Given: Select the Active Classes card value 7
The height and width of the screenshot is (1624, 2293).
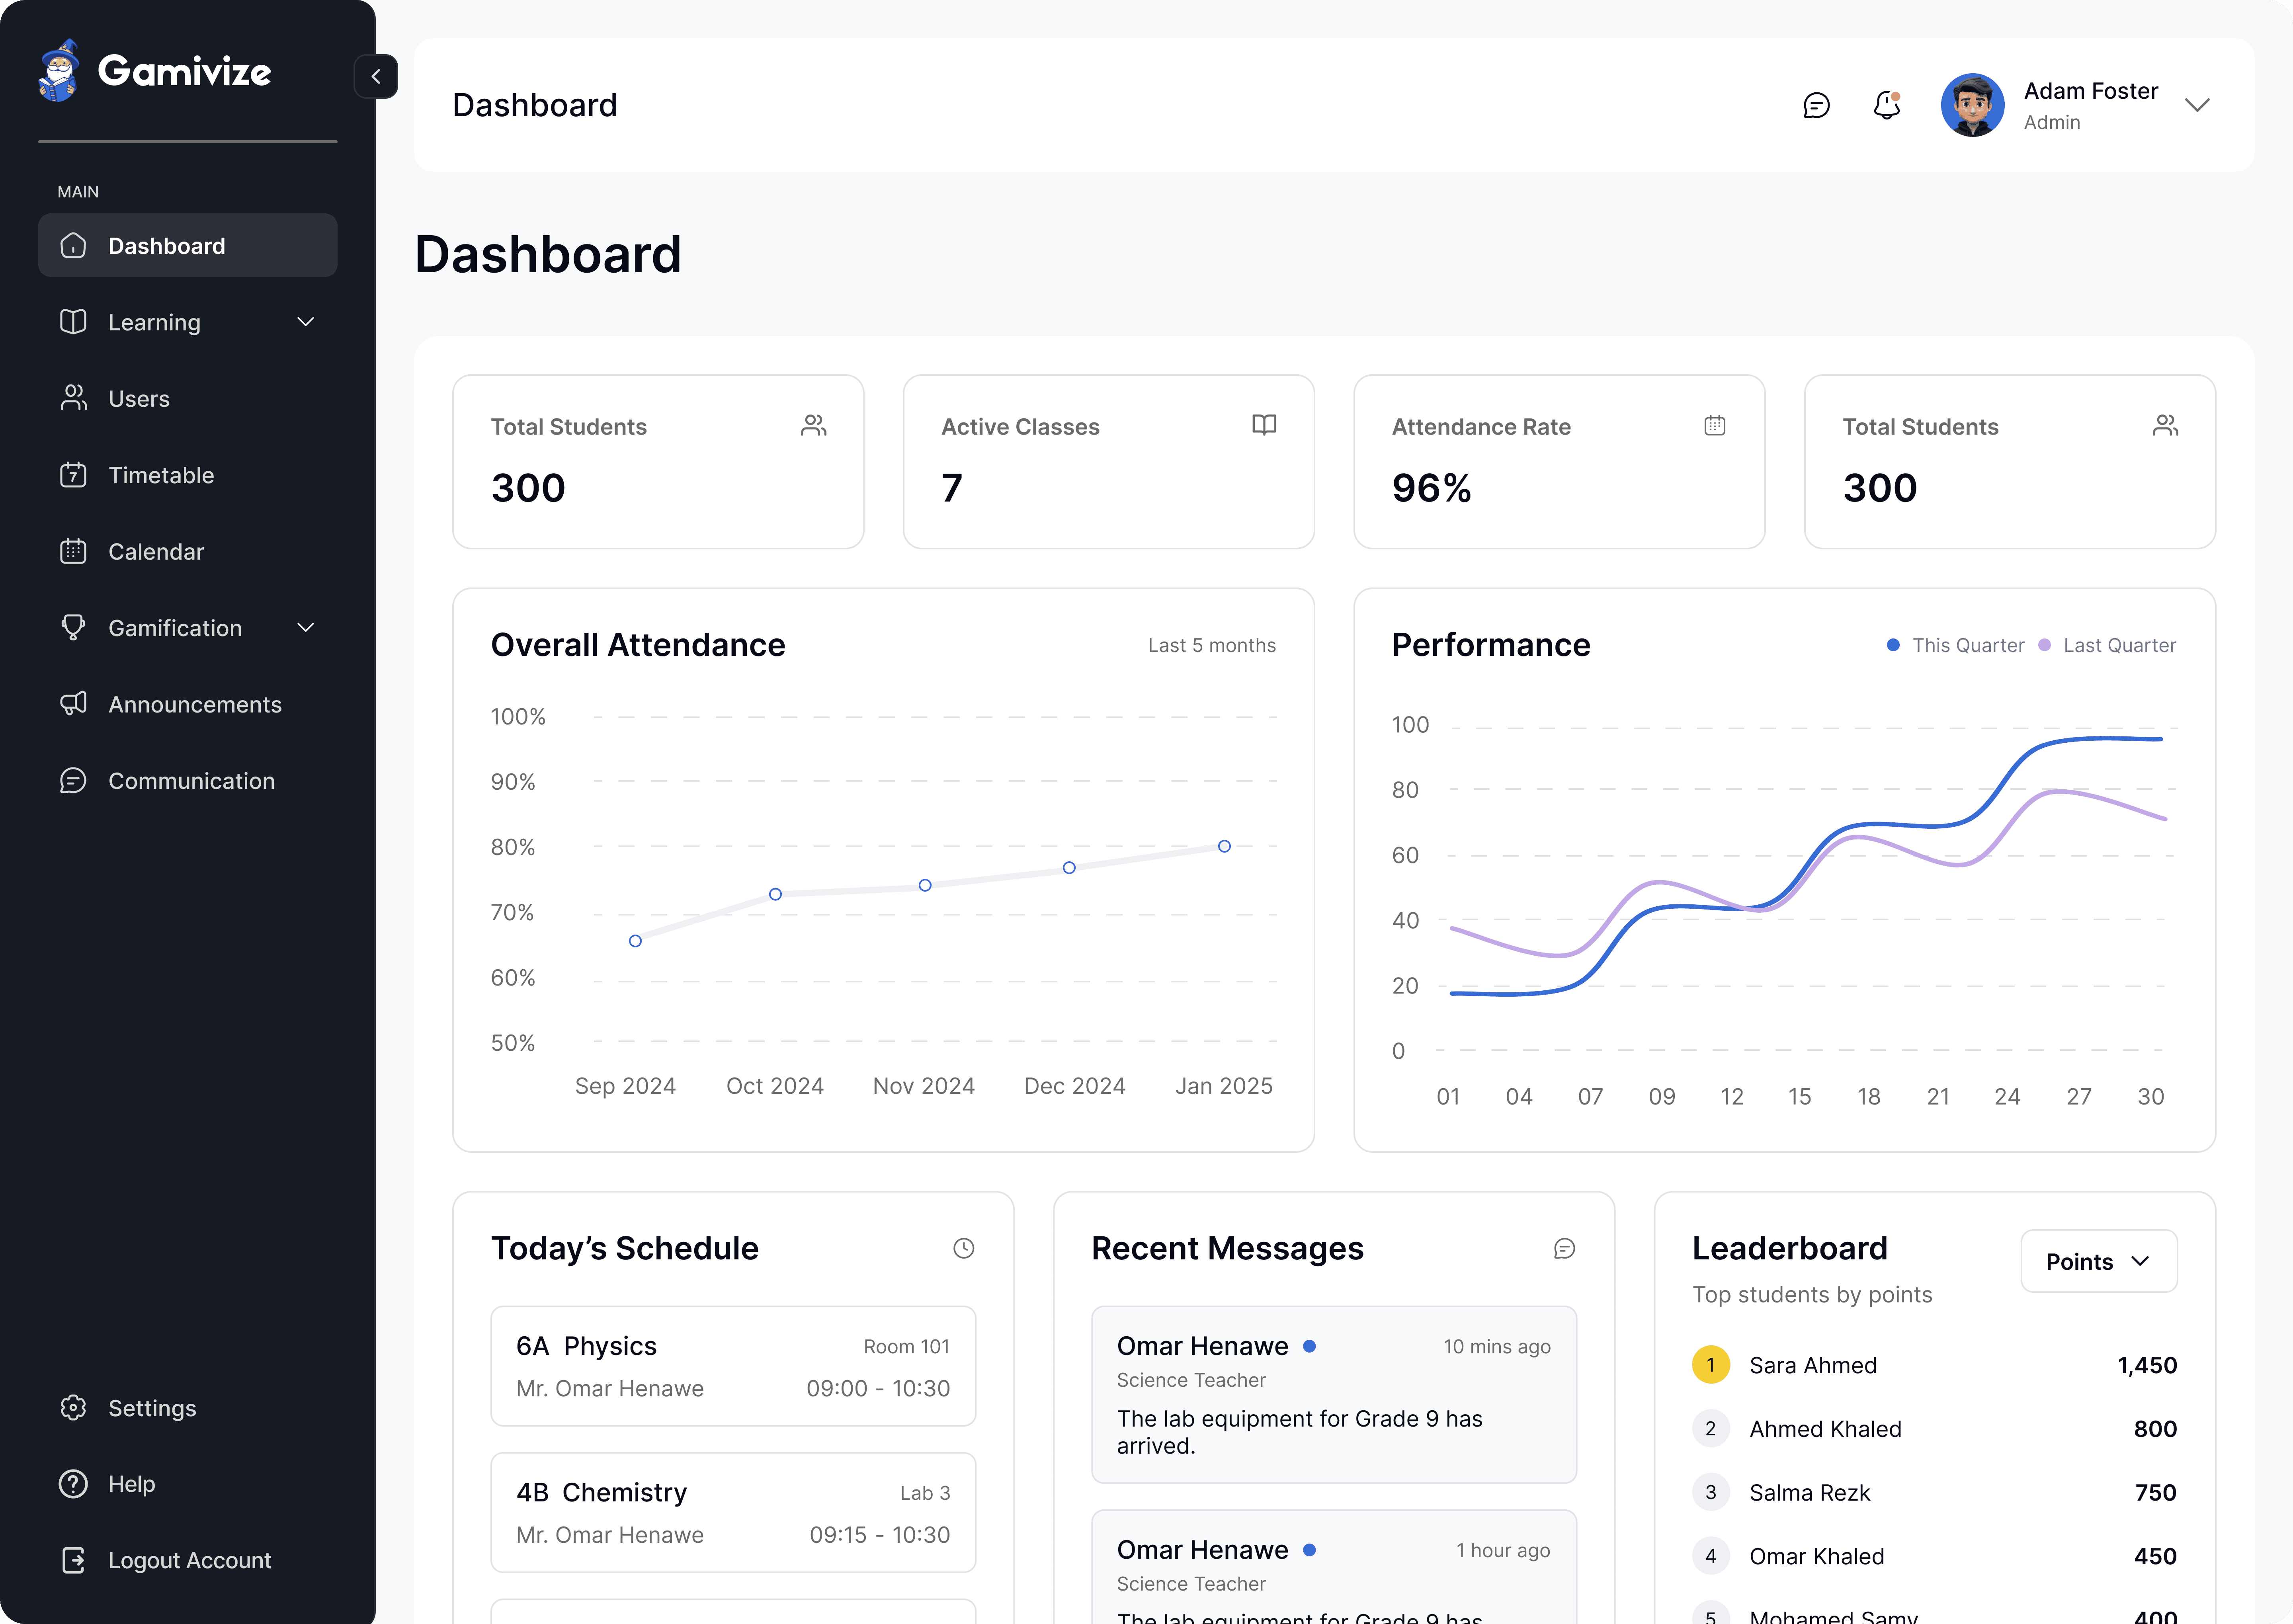Looking at the screenshot, I should pos(951,488).
